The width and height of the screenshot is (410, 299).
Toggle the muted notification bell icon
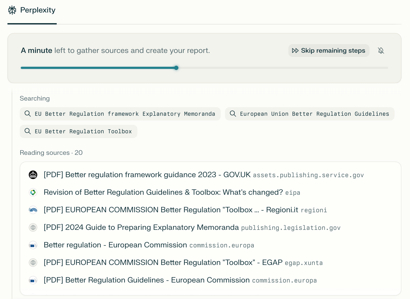381,51
